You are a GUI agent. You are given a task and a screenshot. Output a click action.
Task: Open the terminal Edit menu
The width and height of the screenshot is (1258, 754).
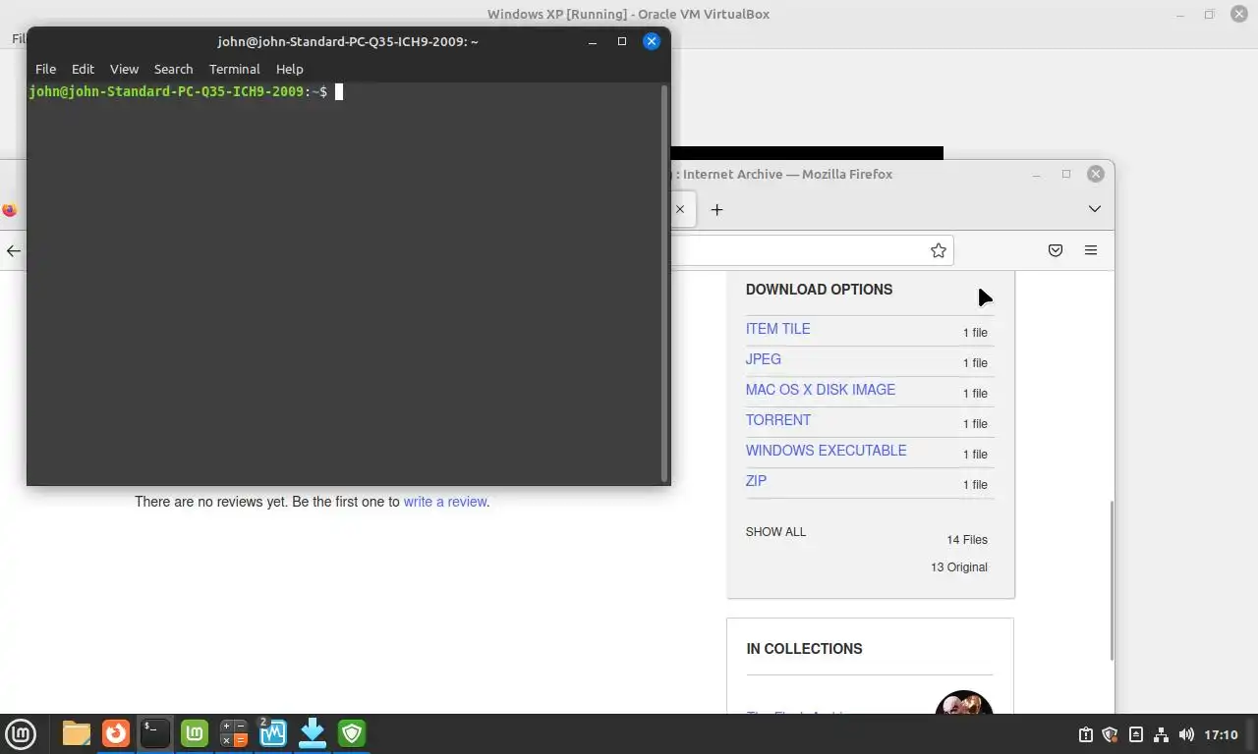point(83,69)
